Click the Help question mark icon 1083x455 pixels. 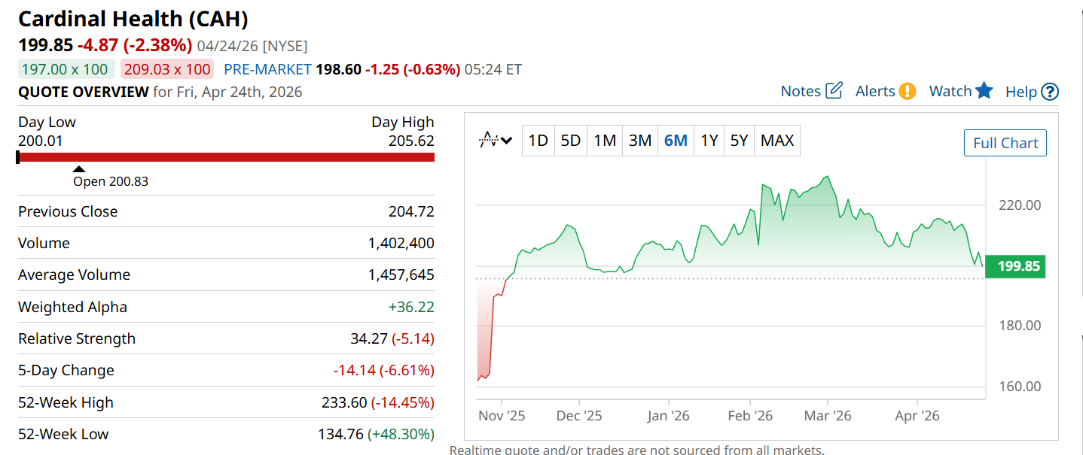pyautogui.click(x=1050, y=92)
